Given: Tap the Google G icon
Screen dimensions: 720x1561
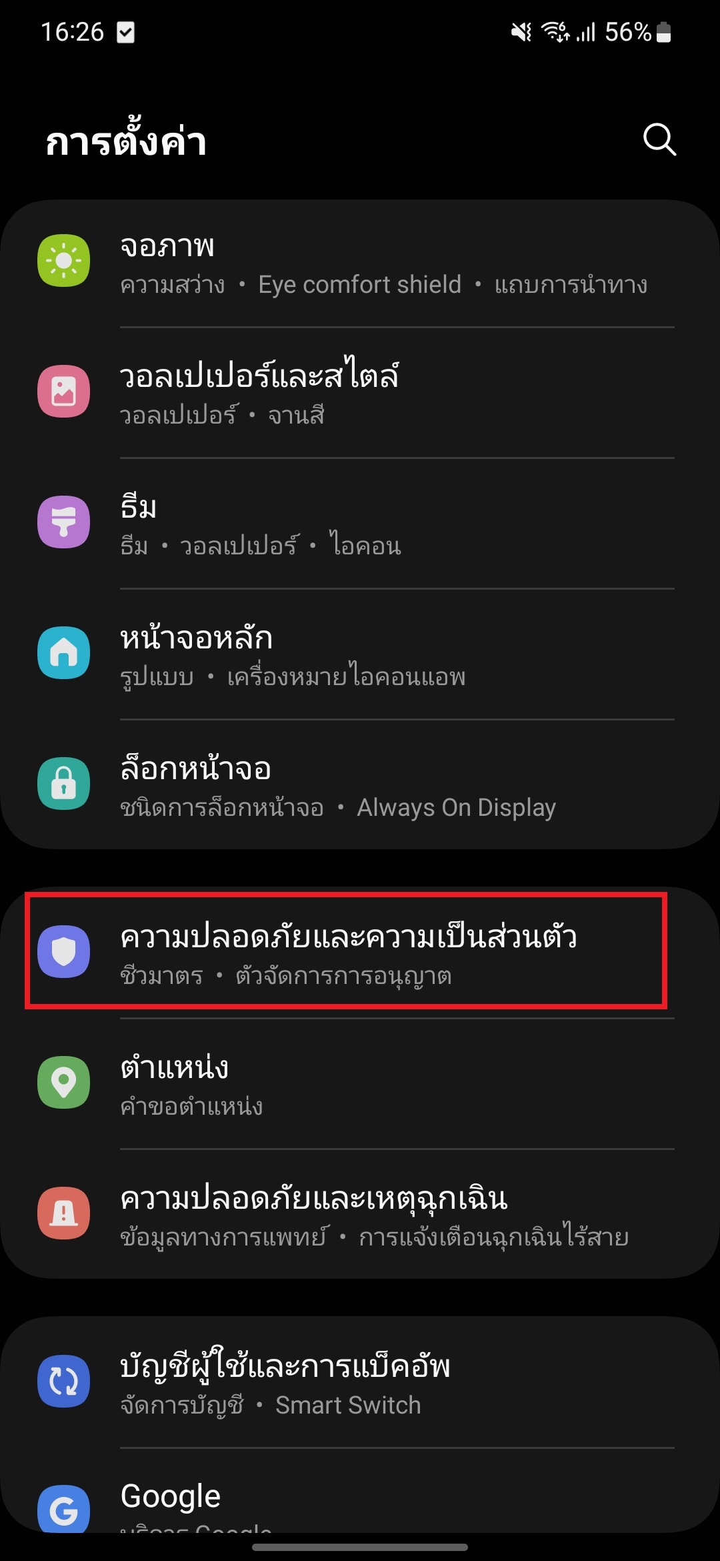Looking at the screenshot, I should pyautogui.click(x=63, y=1509).
